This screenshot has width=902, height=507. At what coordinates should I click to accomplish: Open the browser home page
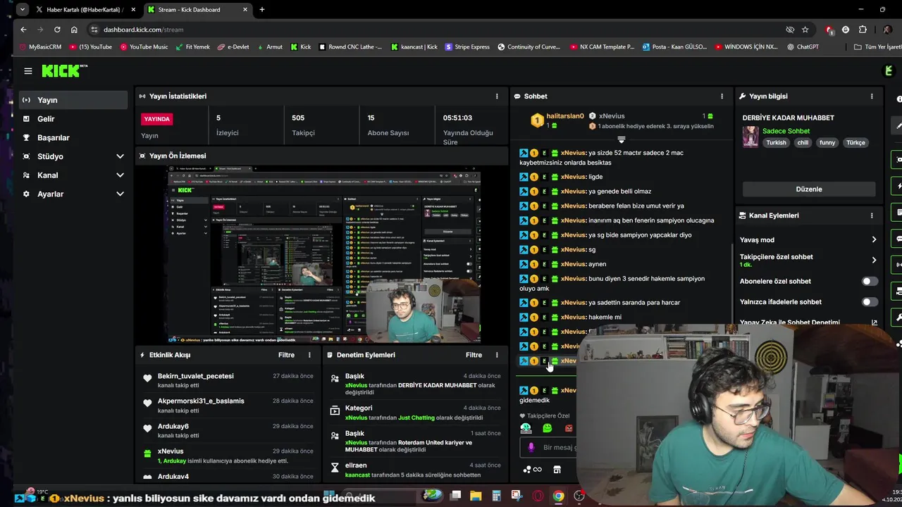74,30
